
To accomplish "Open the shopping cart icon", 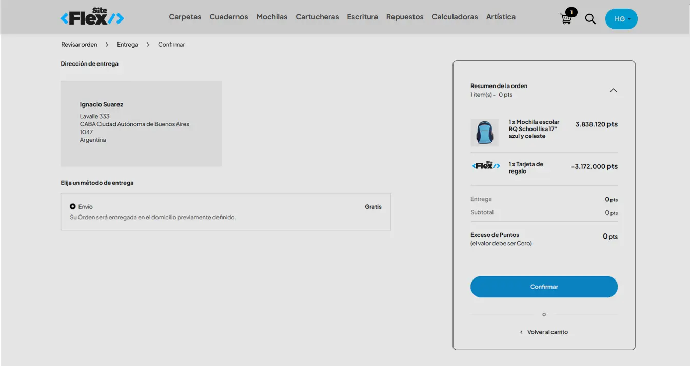I will click(x=566, y=18).
